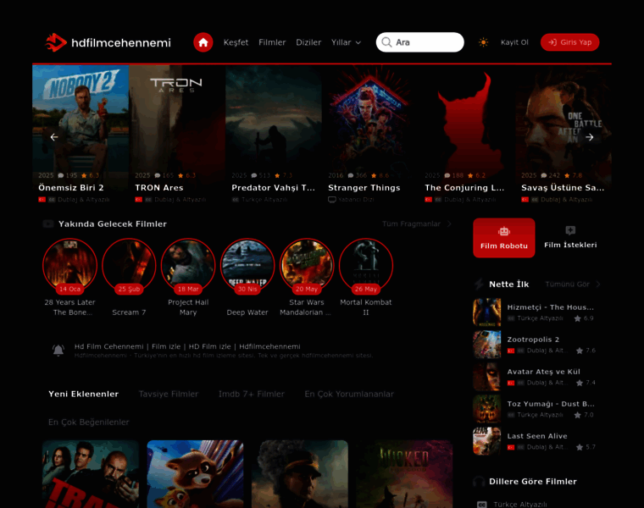Expand the Yıllar dropdown
Viewport: 644px width, 508px height.
pyautogui.click(x=347, y=42)
